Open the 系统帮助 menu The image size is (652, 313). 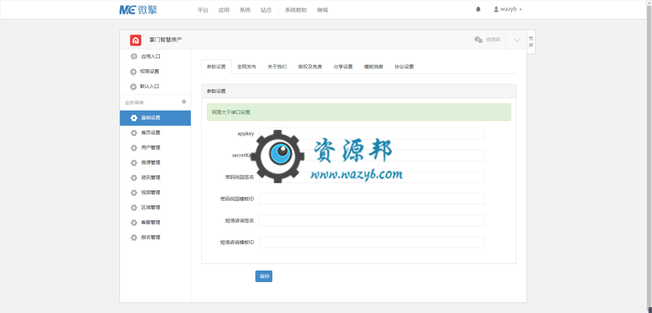[x=296, y=10]
